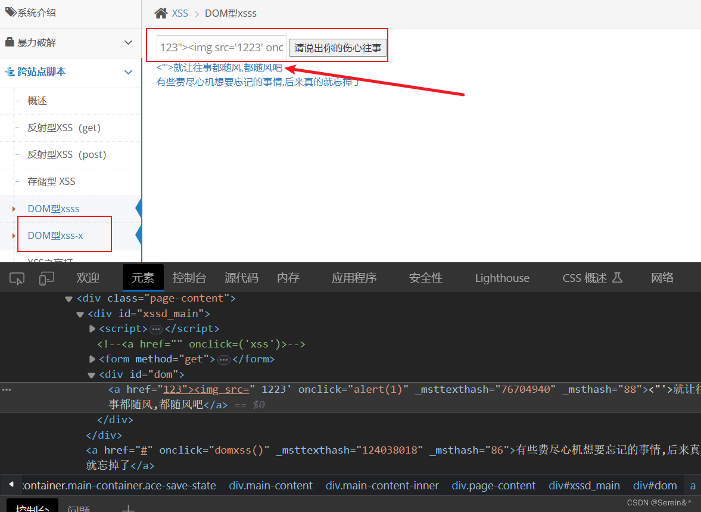Expand the 暴力破解 menu chevron

pyautogui.click(x=128, y=42)
